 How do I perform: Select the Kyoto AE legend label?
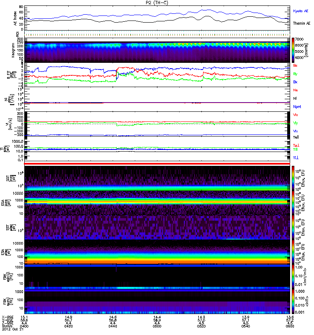tap(301, 11)
